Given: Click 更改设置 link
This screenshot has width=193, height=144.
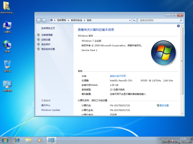Looking at the screenshot, I should [x=164, y=105].
